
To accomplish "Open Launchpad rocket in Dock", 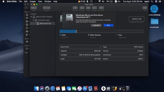I will click(x=47, y=89).
